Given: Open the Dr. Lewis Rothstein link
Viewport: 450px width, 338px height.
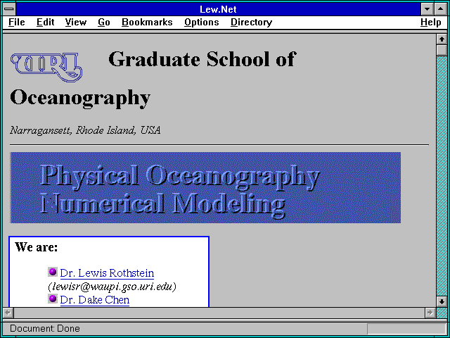Looking at the screenshot, I should [x=107, y=273].
